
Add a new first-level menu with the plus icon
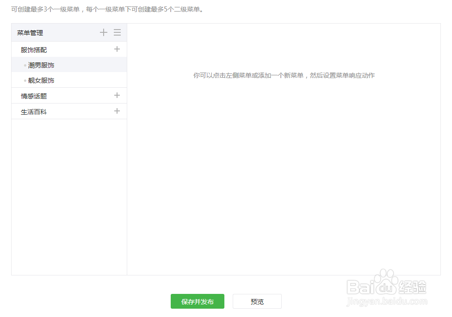point(104,32)
